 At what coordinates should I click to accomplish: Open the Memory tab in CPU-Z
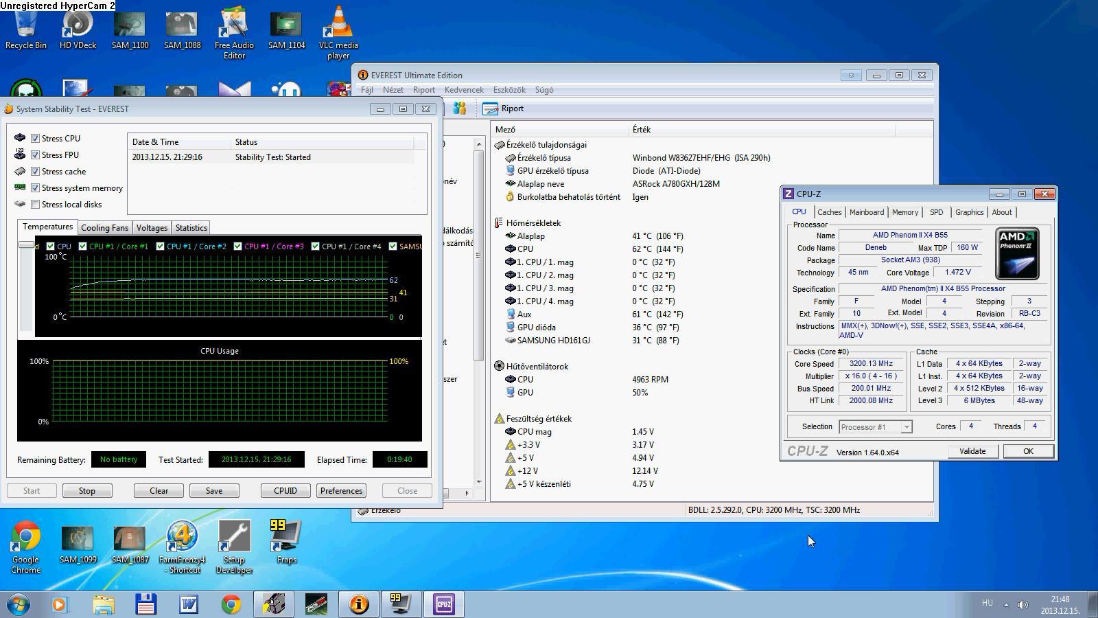coord(904,212)
